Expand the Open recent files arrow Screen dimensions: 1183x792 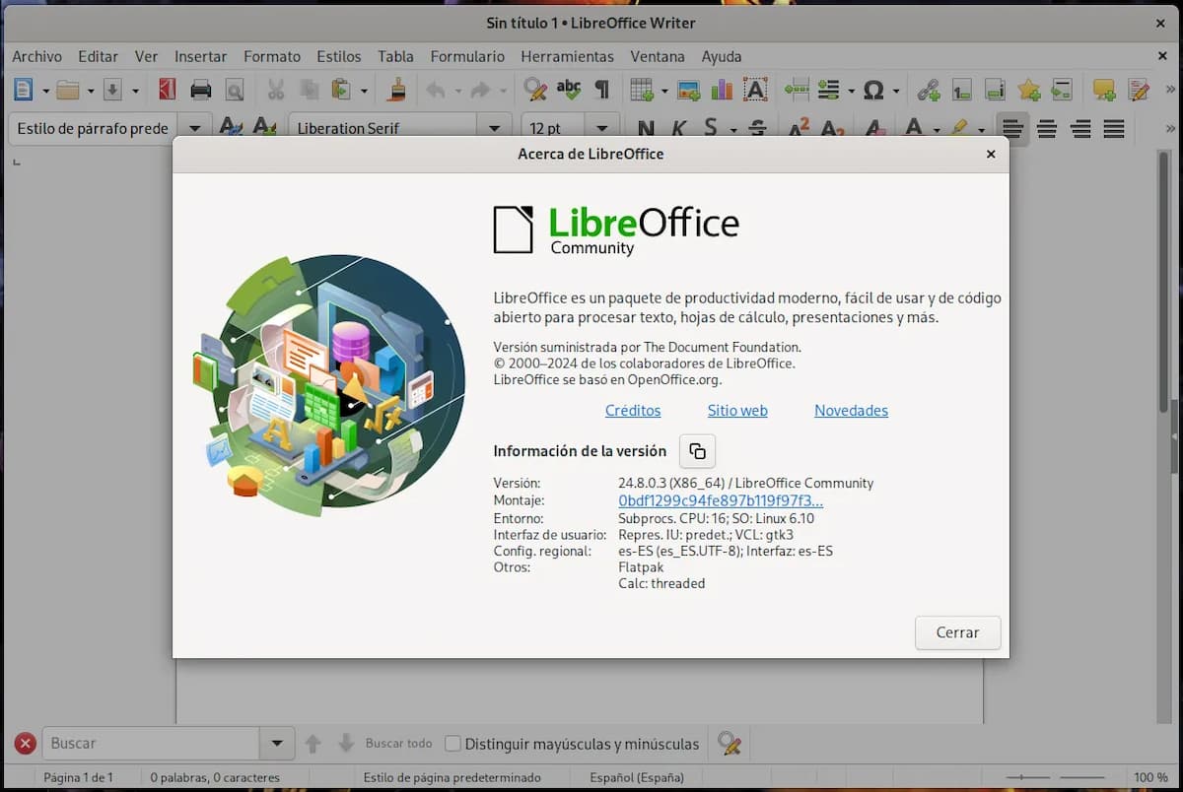pyautogui.click(x=90, y=92)
